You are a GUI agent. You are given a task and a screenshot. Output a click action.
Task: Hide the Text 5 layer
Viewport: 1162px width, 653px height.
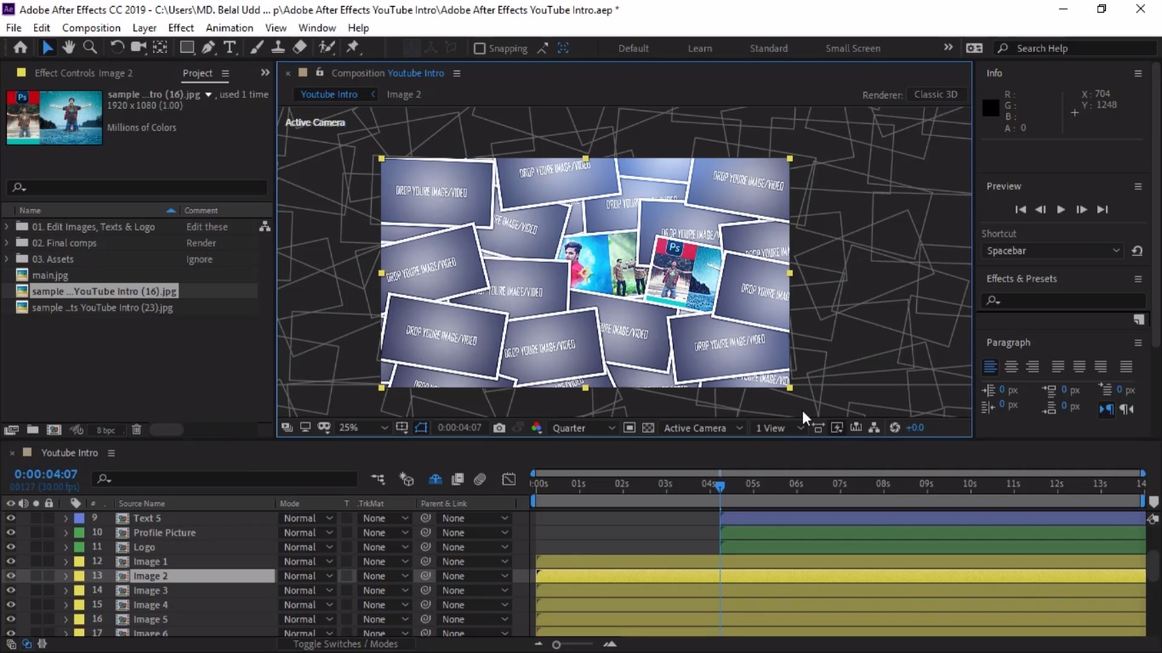click(11, 518)
